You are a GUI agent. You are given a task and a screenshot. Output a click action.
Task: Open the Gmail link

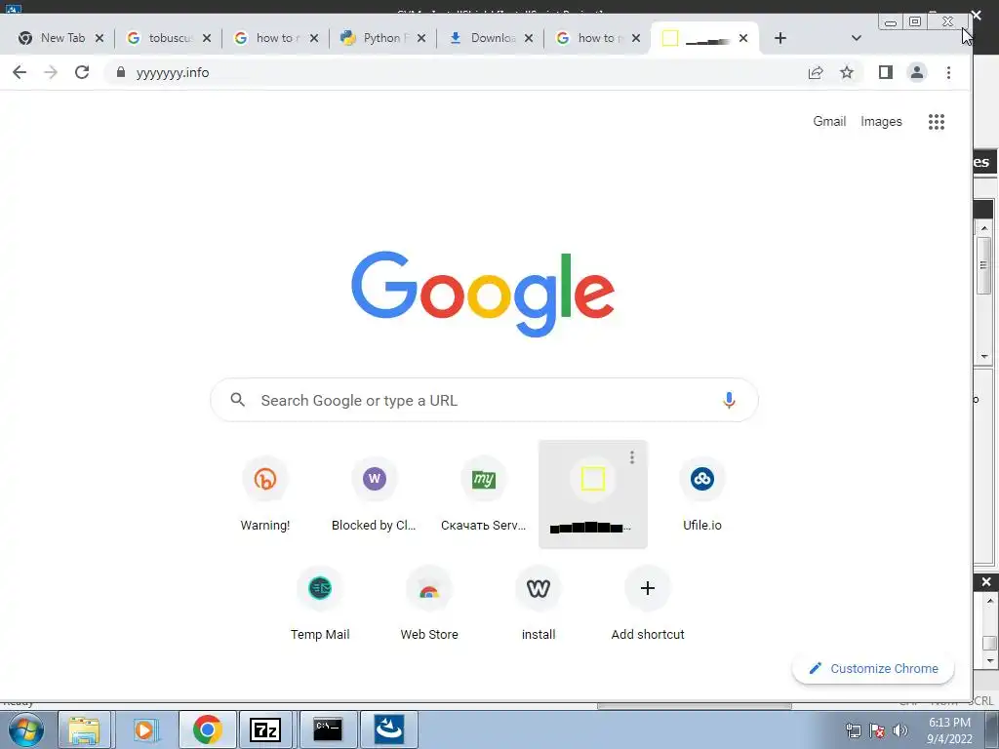829,122
